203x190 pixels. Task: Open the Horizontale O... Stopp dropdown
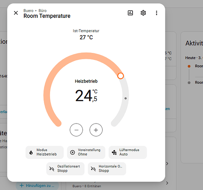coord(107,169)
